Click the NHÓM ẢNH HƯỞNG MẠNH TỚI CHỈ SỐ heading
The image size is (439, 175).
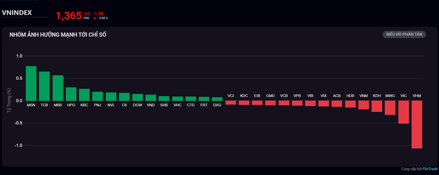coord(58,35)
